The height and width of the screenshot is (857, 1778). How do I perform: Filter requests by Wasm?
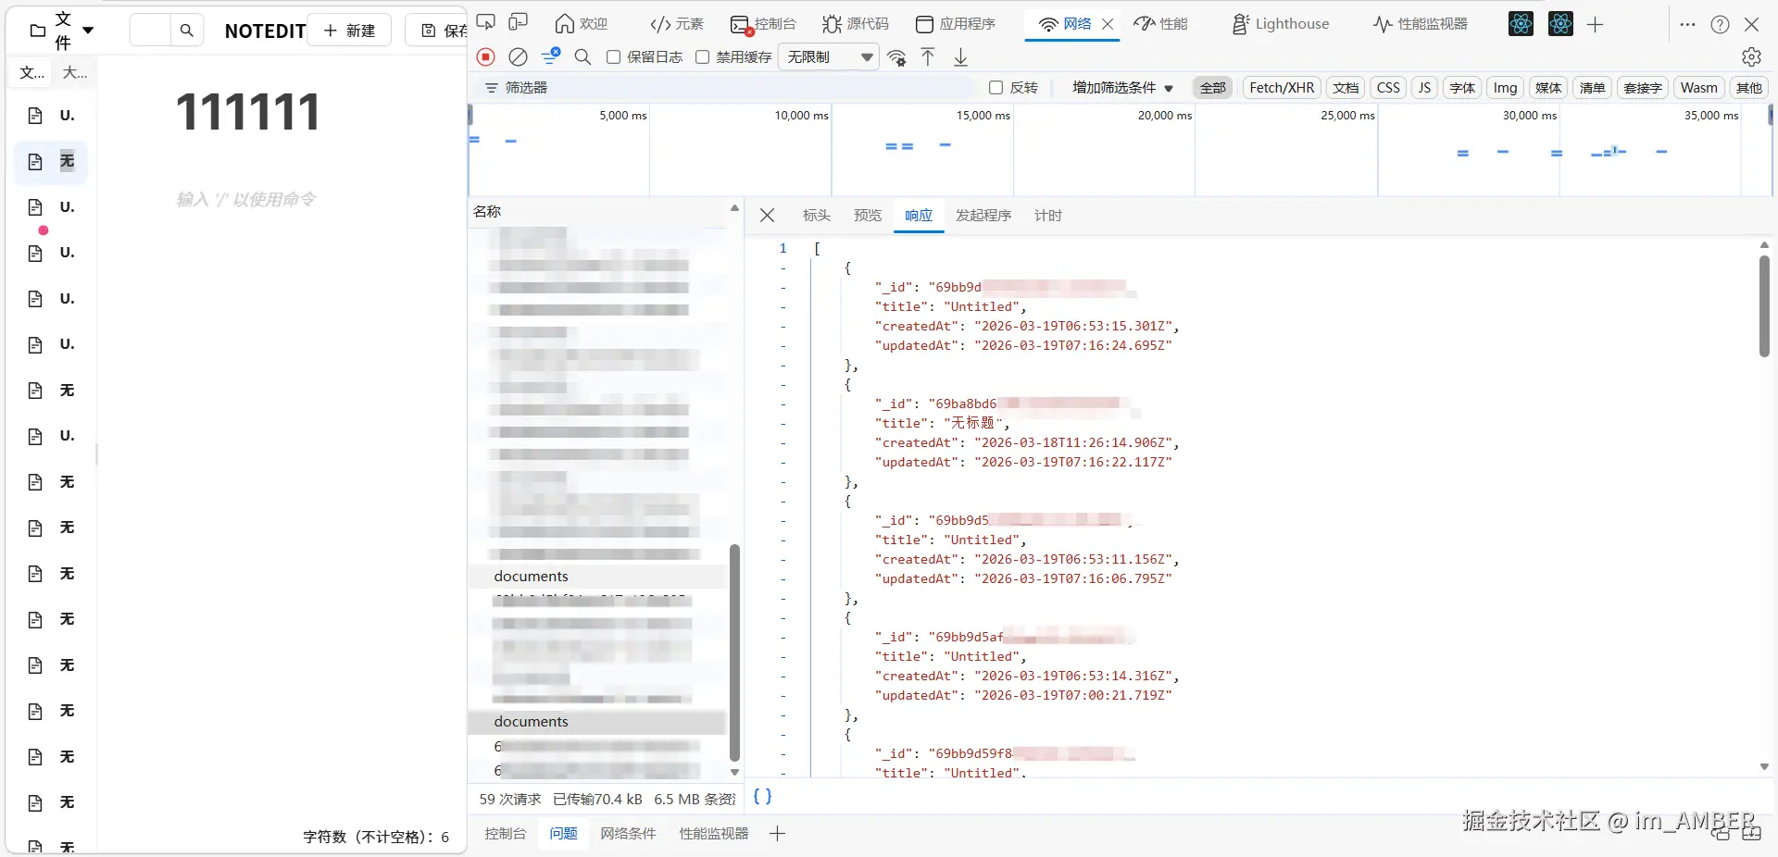coord(1698,88)
